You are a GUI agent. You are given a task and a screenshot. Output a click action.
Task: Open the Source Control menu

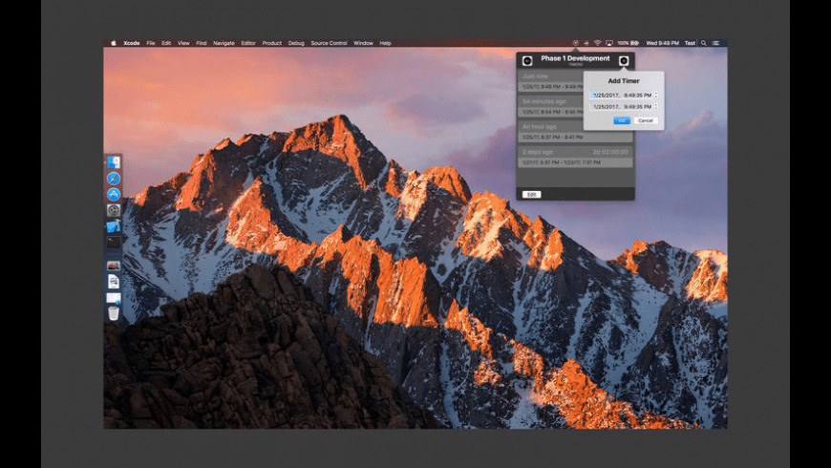coord(329,43)
